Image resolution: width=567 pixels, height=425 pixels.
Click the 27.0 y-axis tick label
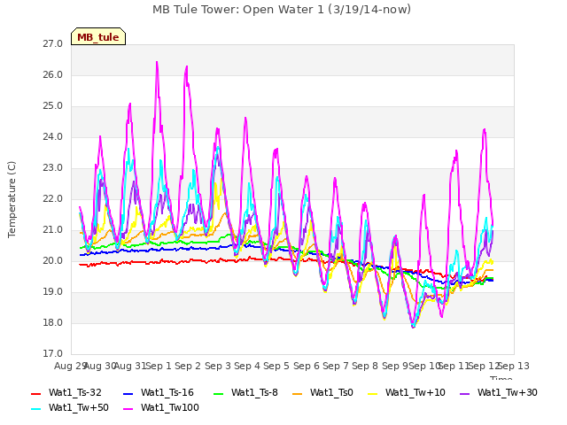tap(53, 44)
